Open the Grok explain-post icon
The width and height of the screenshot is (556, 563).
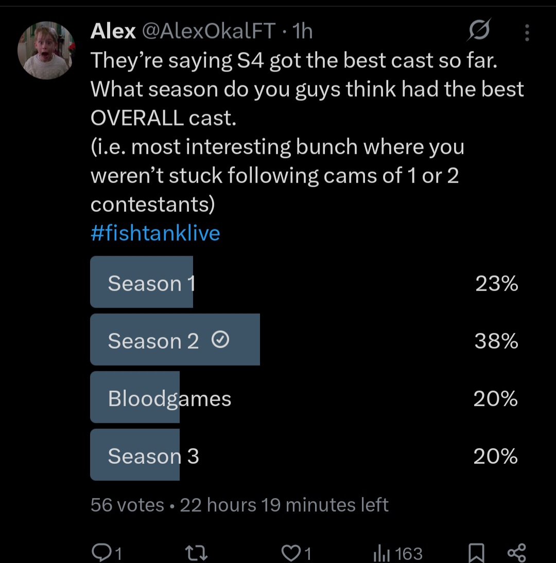click(479, 32)
